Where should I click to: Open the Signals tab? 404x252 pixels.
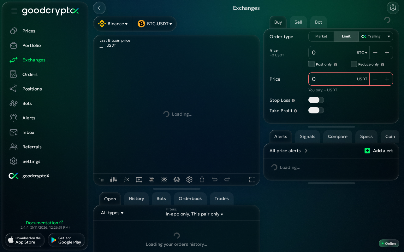(307, 137)
